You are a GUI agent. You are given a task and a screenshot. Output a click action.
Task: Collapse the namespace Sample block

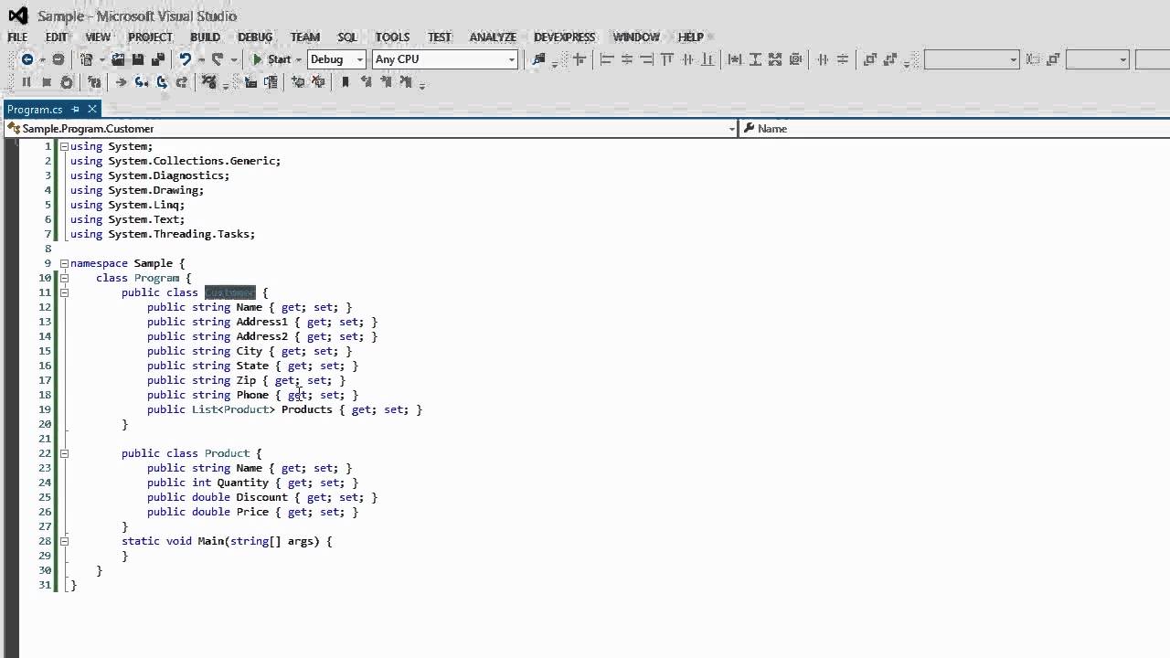point(64,263)
